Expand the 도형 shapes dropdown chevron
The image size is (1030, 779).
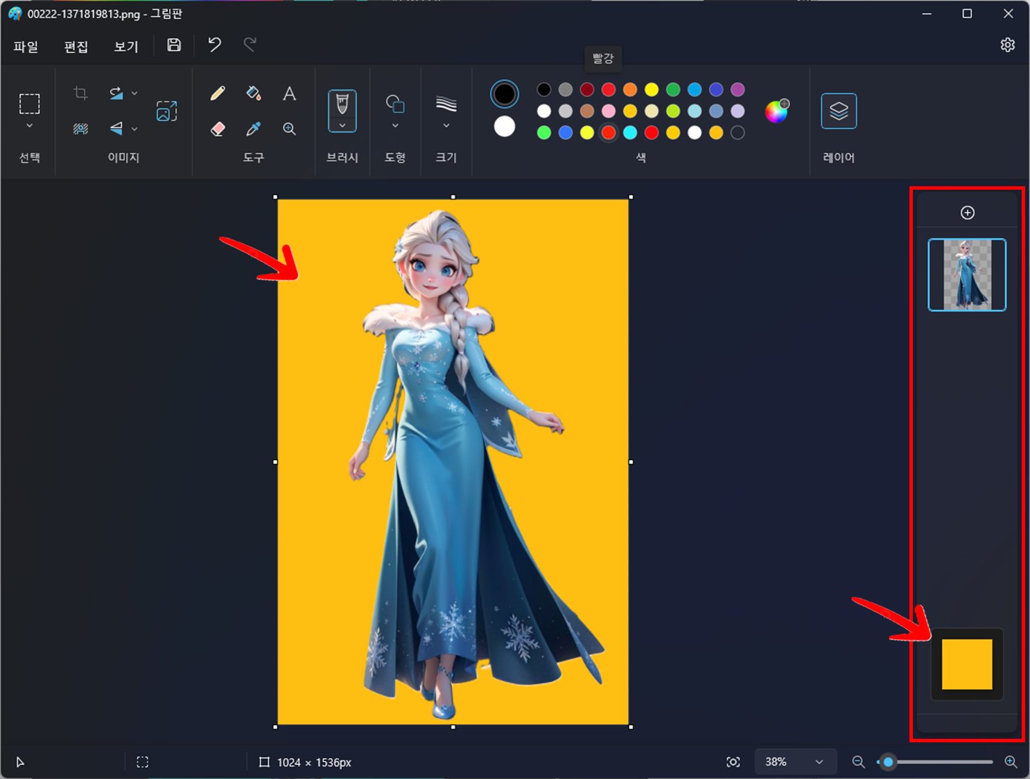pyautogui.click(x=395, y=126)
